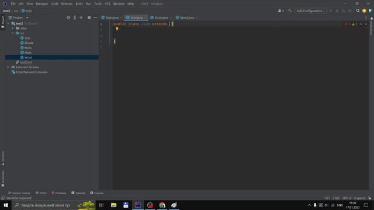Open Task View on the taskbar

coord(101,205)
